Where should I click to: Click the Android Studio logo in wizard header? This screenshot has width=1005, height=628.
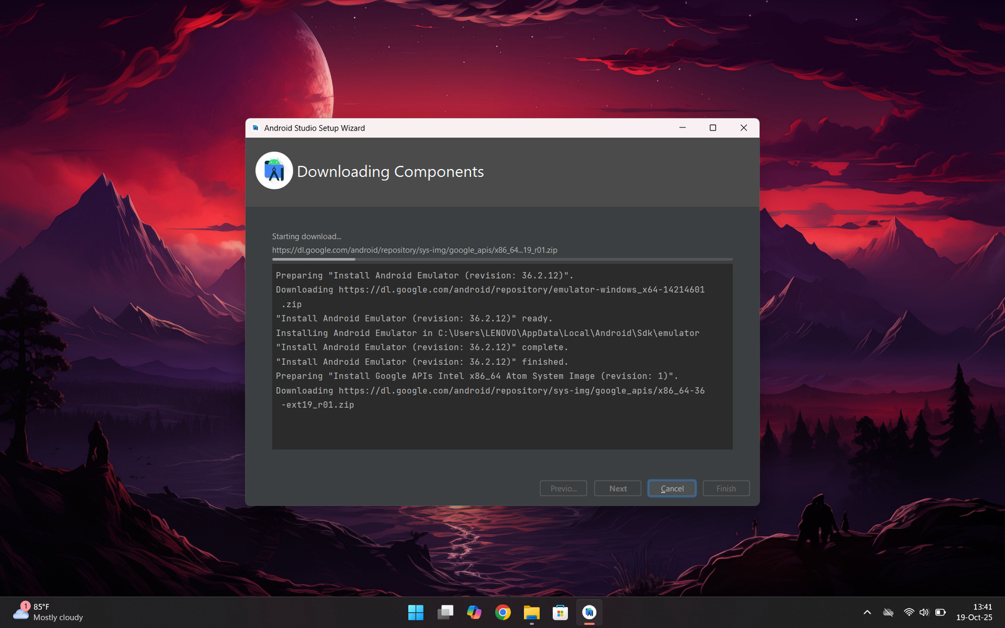point(274,171)
